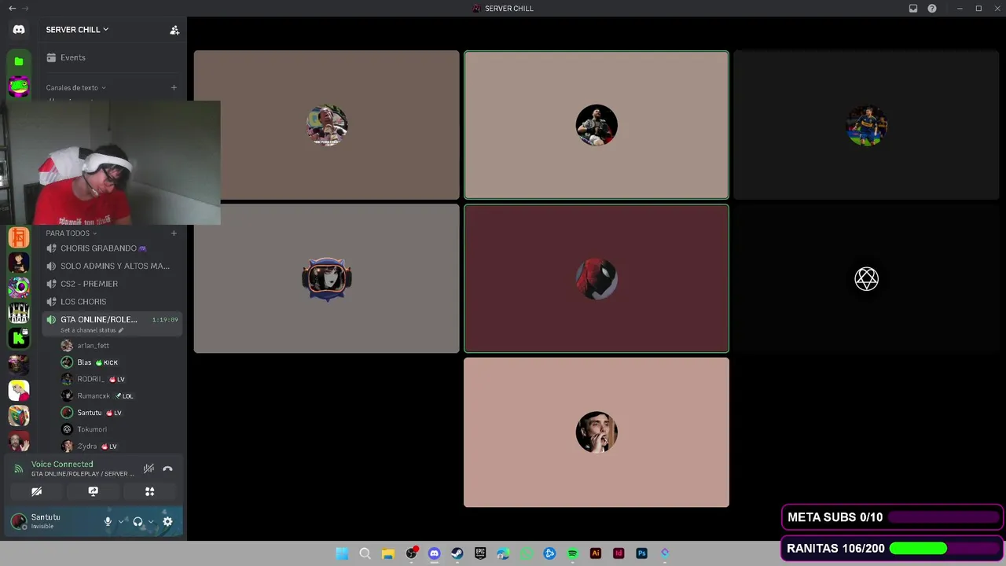The width and height of the screenshot is (1006, 566).
Task: Focus the anime avatar participant tile
Action: click(x=326, y=279)
